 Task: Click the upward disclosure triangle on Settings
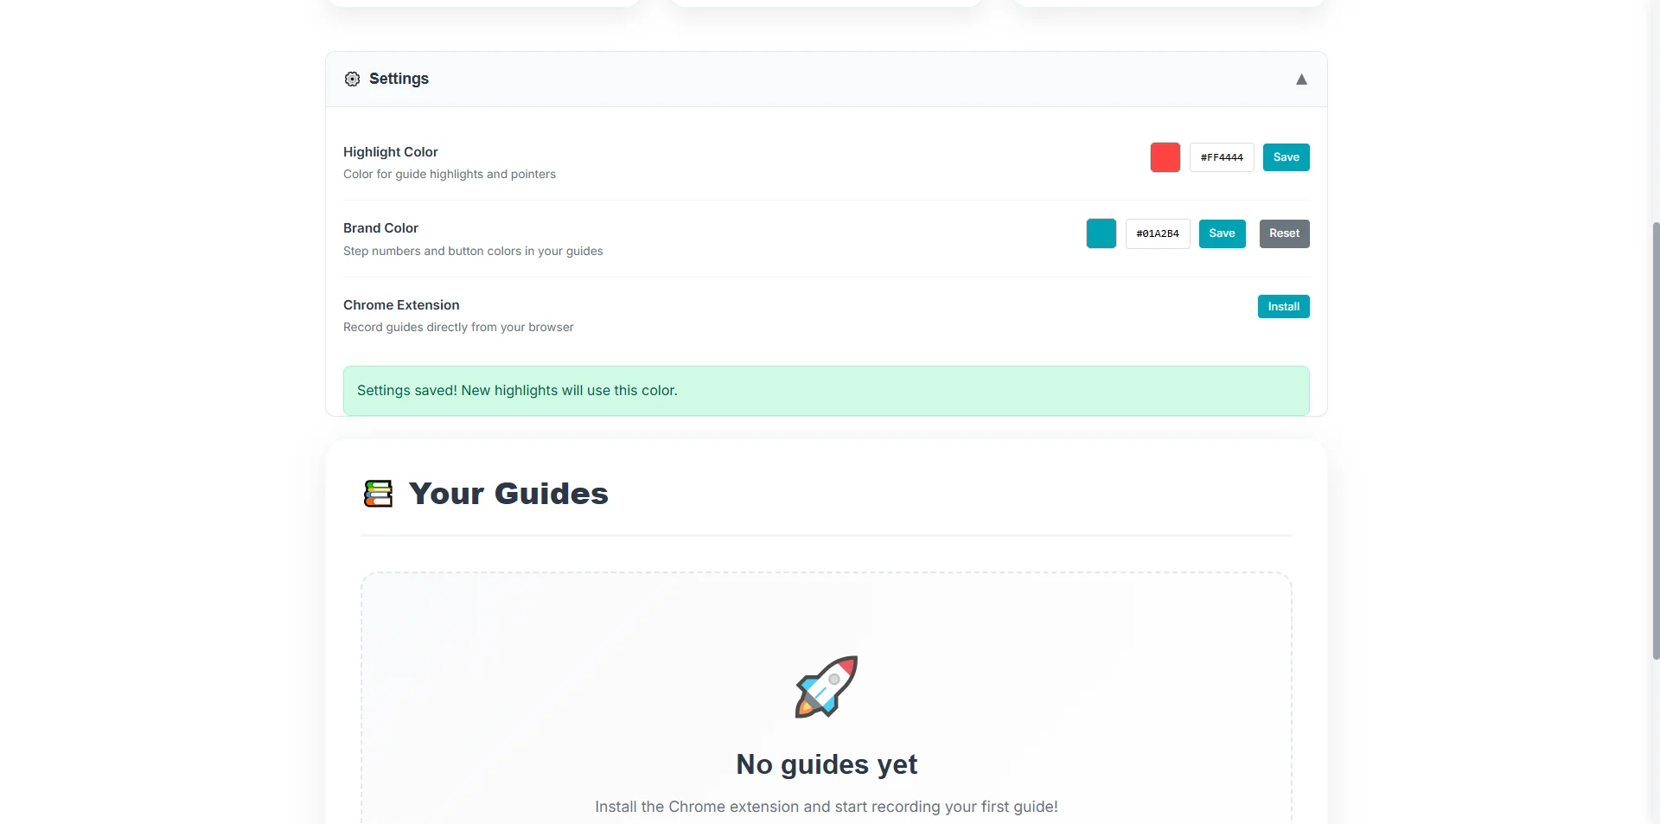[x=1301, y=79]
